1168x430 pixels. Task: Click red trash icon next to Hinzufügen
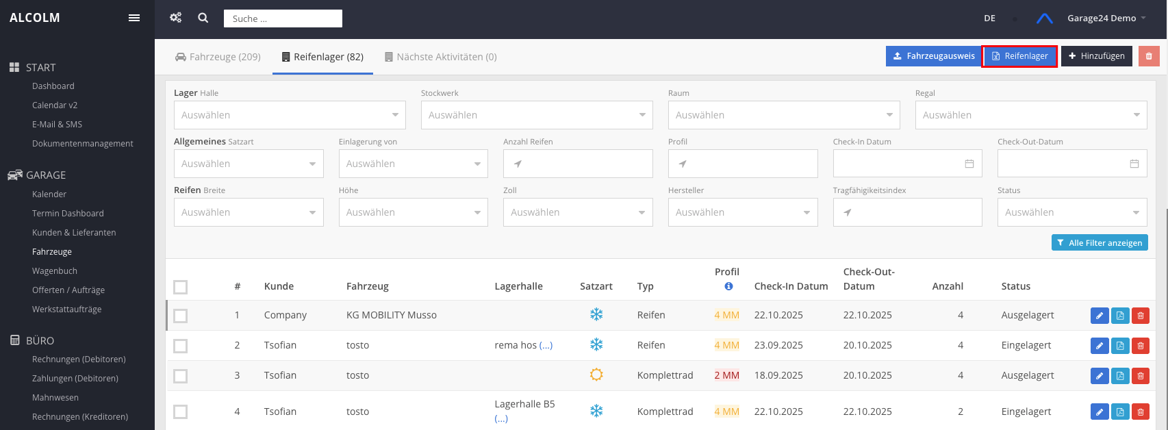tap(1149, 56)
